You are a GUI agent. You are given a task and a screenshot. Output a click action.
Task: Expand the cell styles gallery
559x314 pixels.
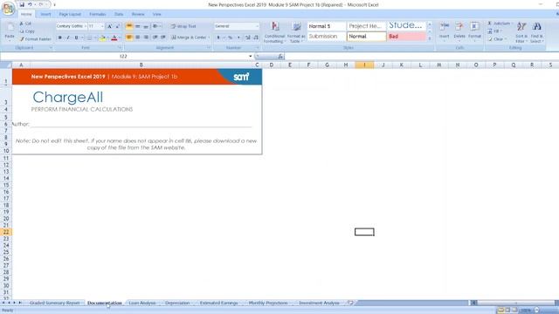pyautogui.click(x=430, y=38)
